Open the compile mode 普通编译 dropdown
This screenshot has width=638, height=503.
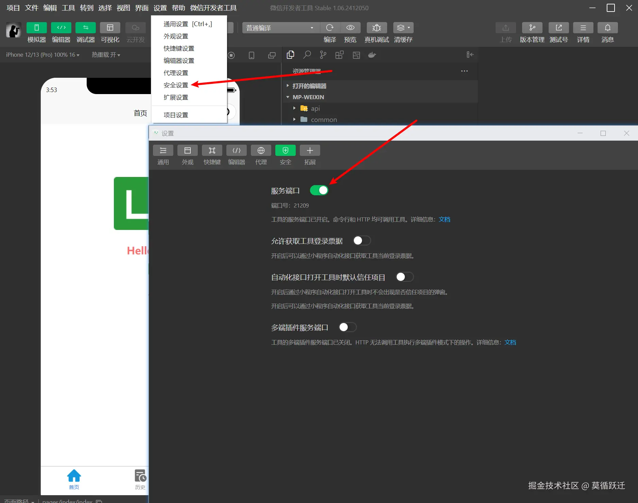(281, 28)
